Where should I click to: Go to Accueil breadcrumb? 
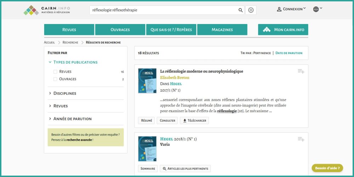pyautogui.click(x=50, y=42)
